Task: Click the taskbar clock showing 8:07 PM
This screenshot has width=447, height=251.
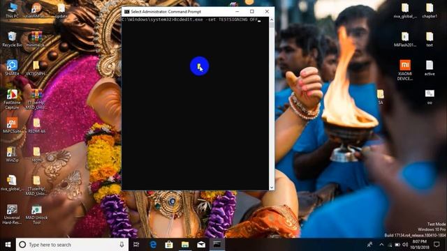Action: pos(420,245)
